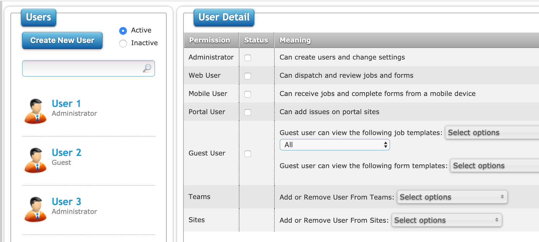Toggle the Portal User checkbox
Viewport: 539px width, 242px height.
(248, 112)
